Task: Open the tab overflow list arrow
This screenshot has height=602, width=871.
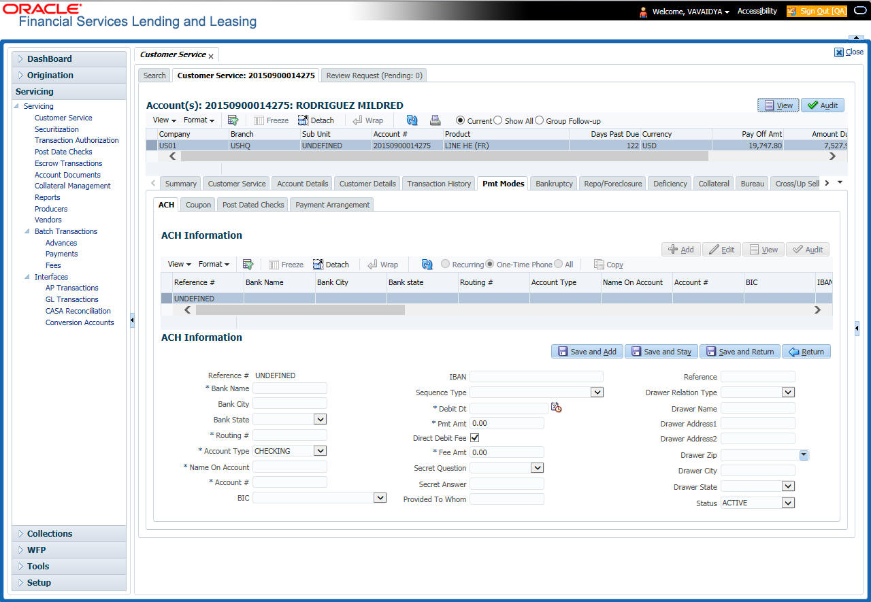Action: (840, 182)
